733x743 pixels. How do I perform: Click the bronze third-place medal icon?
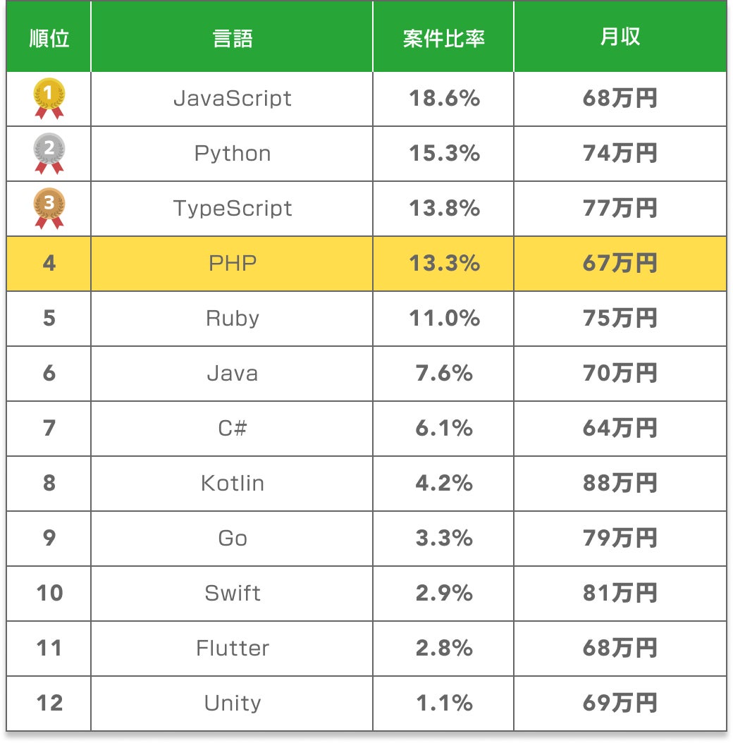coord(49,209)
